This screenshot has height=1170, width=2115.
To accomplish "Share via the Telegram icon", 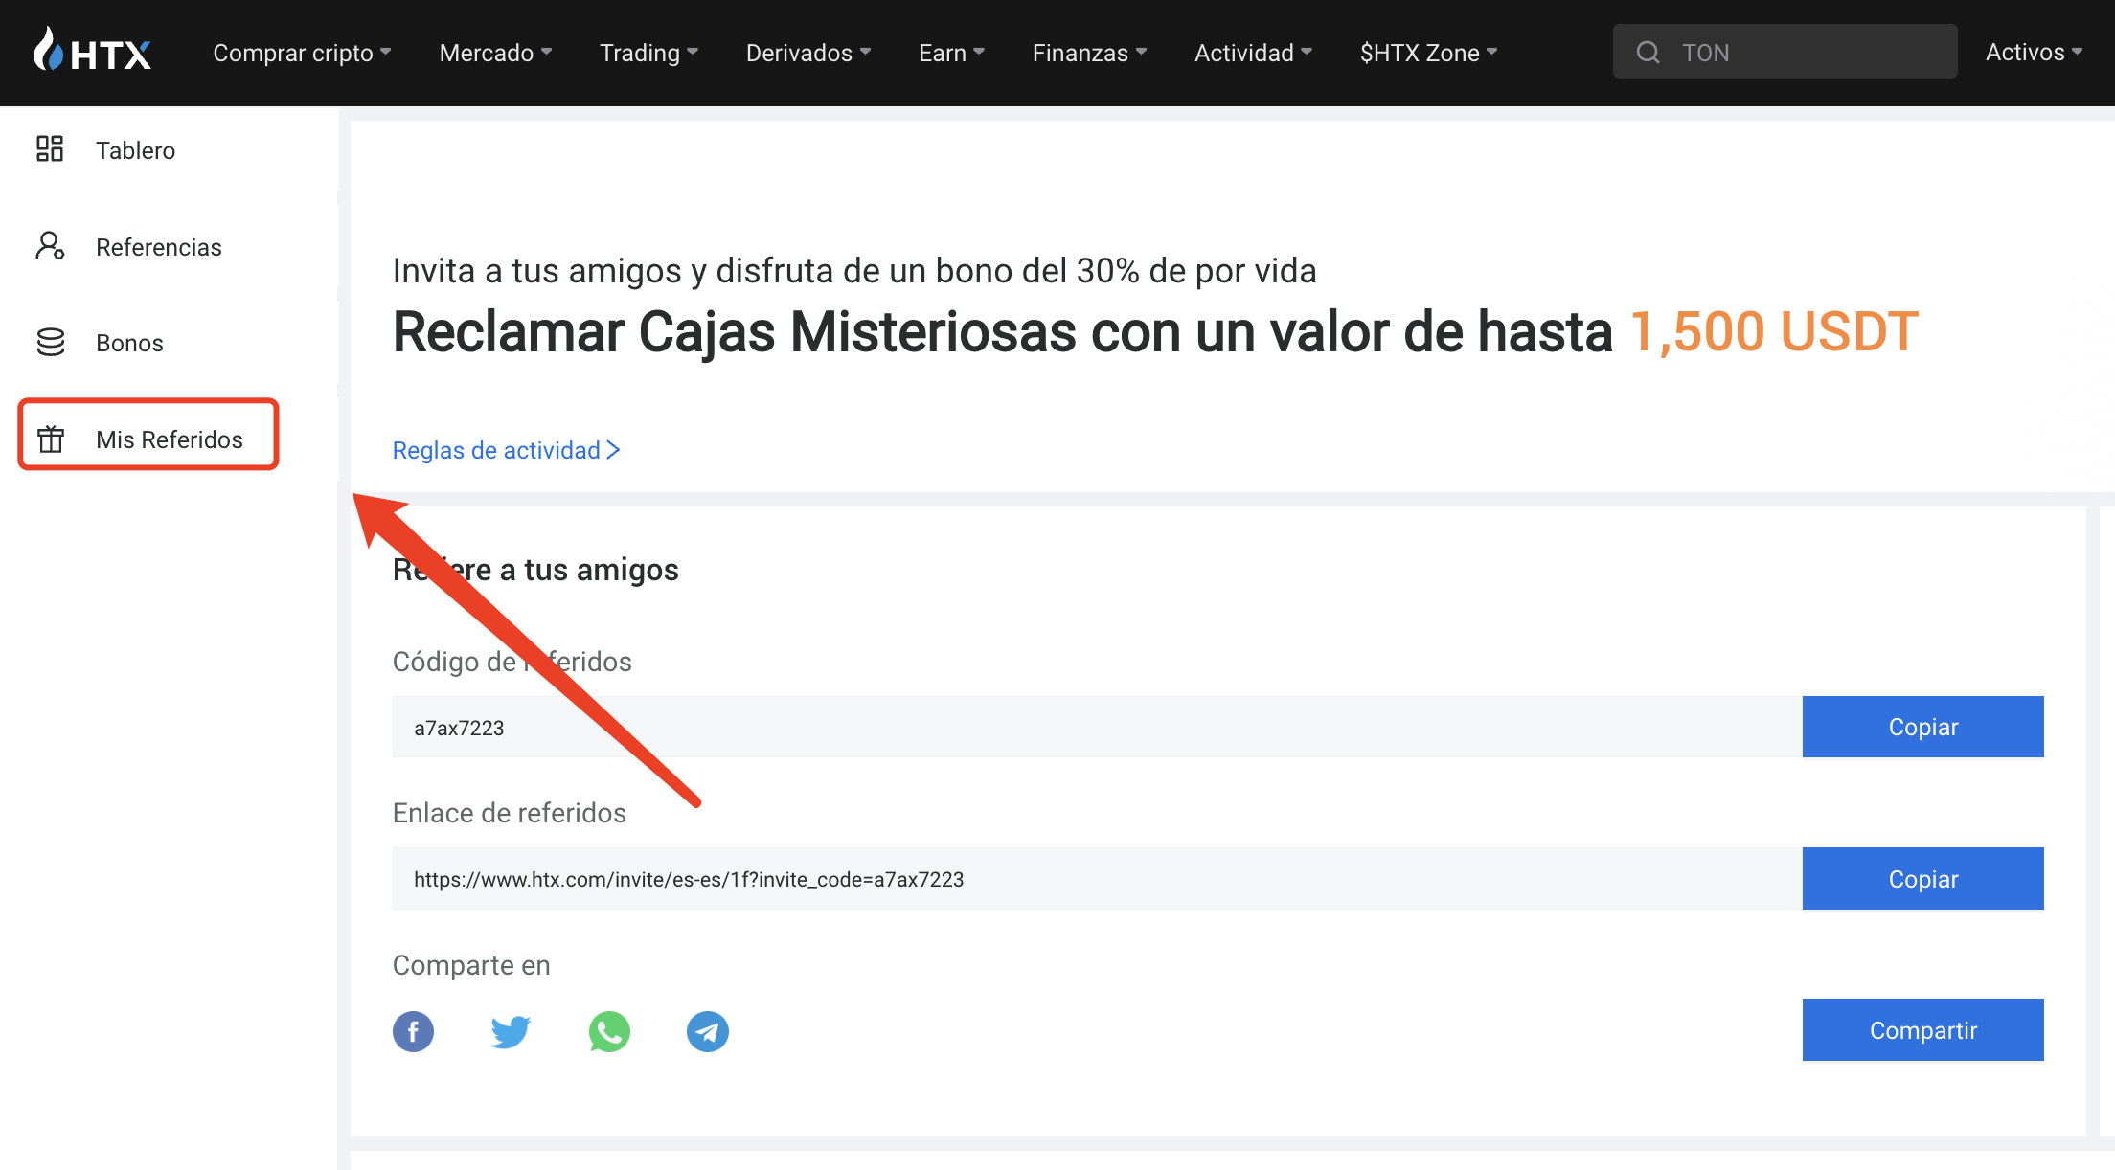I will [x=708, y=1031].
